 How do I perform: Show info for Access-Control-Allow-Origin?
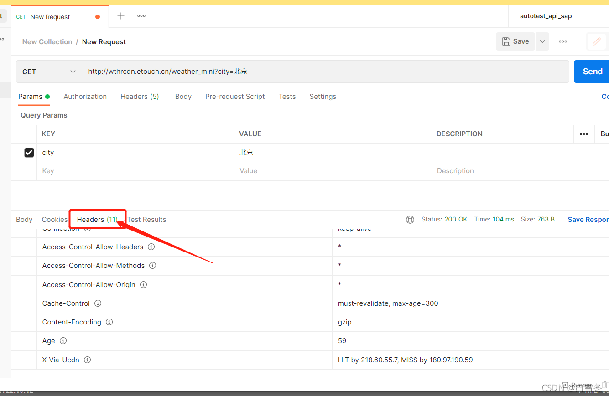click(x=143, y=285)
